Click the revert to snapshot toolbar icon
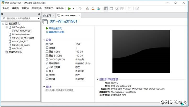The width and height of the screenshot is (189, 107). point(93,9)
